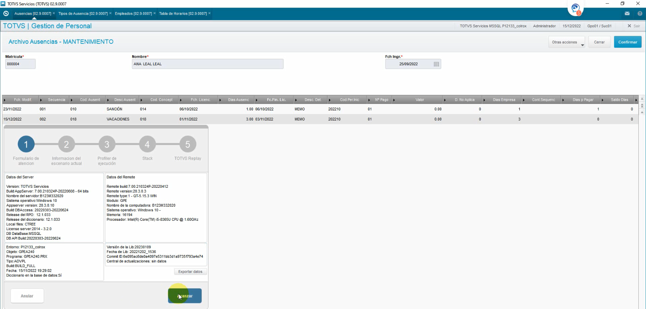646x309 pixels.
Task: Click the Gpo01 / Suc01 branch label
Action: click(x=599, y=26)
